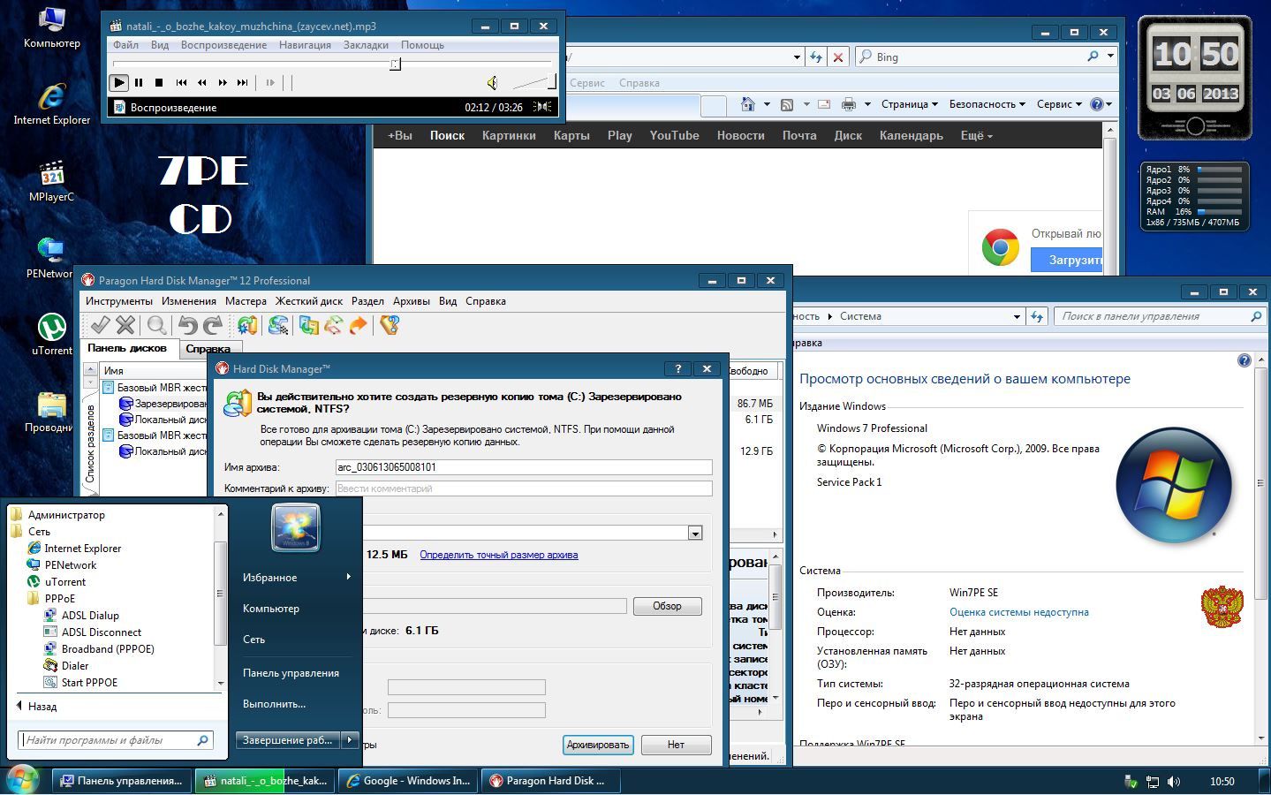
Task: Click the checkered flag disk icon in Paragon toolbar
Action: point(278,325)
